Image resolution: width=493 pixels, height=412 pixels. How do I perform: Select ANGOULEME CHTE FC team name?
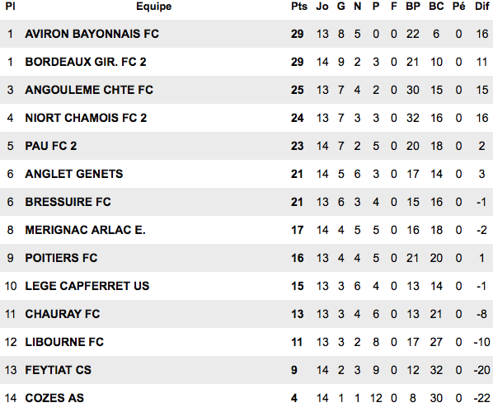(x=89, y=90)
